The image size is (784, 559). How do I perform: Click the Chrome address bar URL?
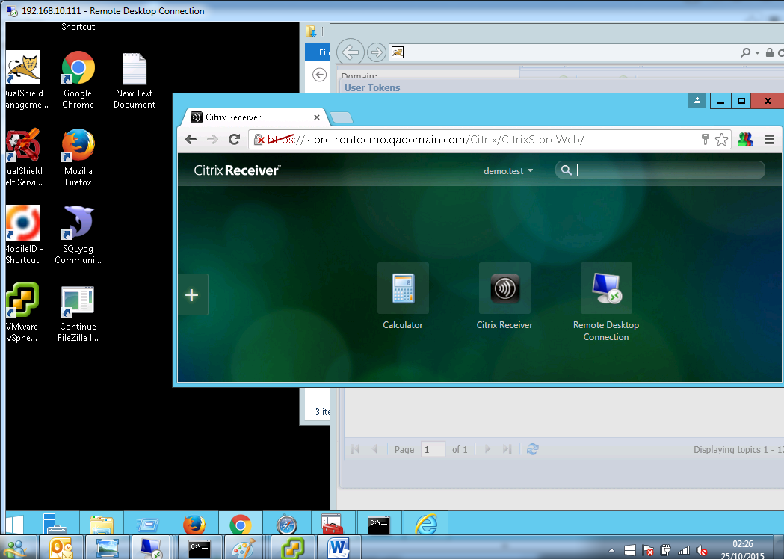pos(448,140)
